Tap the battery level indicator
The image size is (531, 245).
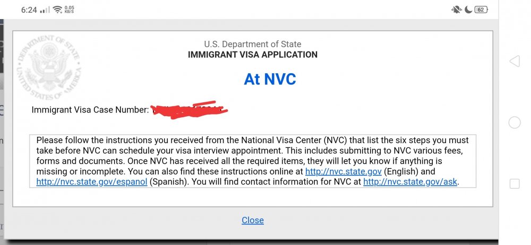coord(481,10)
